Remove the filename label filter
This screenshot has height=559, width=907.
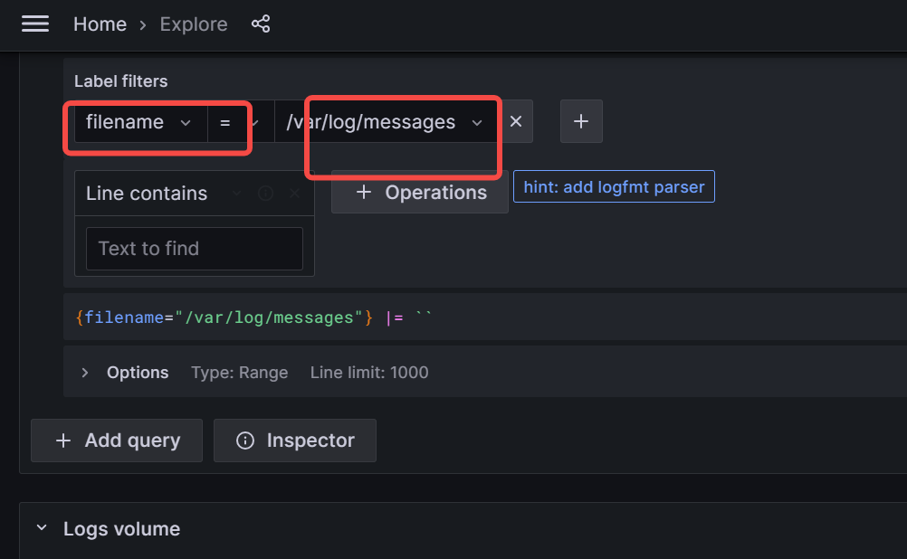point(516,122)
